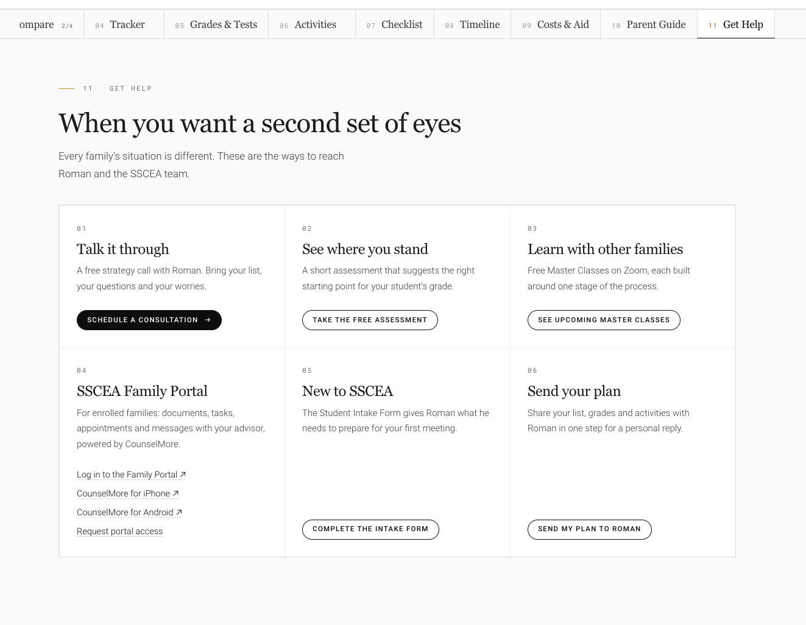This screenshot has width=806, height=625.
Task: Click the 'Talk it through' heading
Action: pos(123,249)
